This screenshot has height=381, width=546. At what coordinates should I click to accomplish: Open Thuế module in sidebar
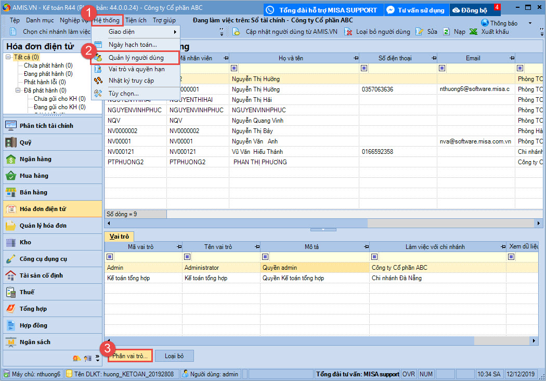click(x=27, y=292)
